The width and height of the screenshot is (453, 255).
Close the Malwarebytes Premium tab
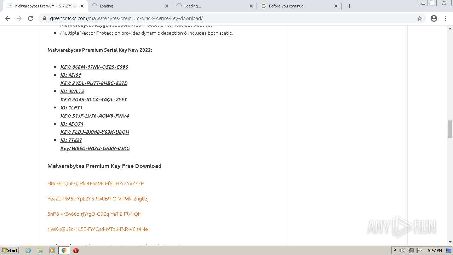82,6
